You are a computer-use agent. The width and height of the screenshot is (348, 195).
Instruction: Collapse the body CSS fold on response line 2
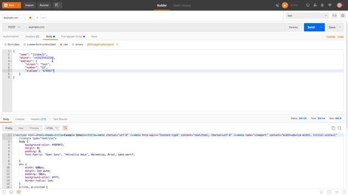(x=11, y=141)
